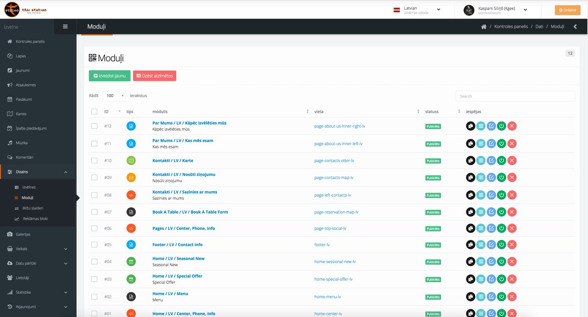This screenshot has height=317, width=588.
Task: Click the blue type icon in row #12
Action: (x=131, y=126)
